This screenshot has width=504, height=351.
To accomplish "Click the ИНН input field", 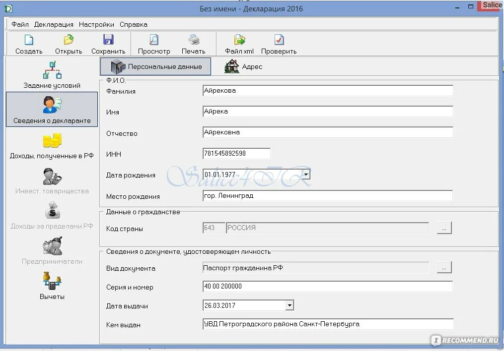I will pos(236,153).
